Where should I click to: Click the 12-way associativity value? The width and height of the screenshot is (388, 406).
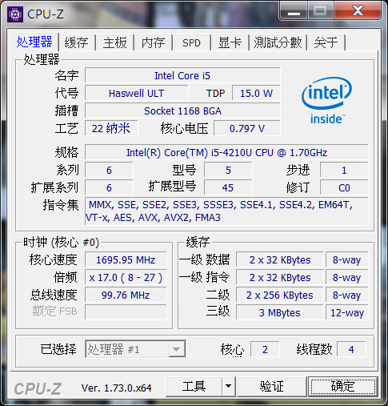[x=346, y=312]
